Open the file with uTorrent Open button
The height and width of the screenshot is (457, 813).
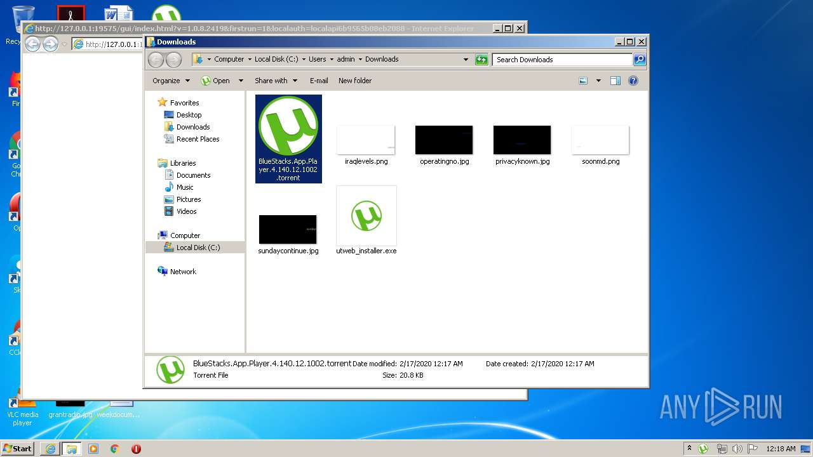pyautogui.click(x=215, y=81)
